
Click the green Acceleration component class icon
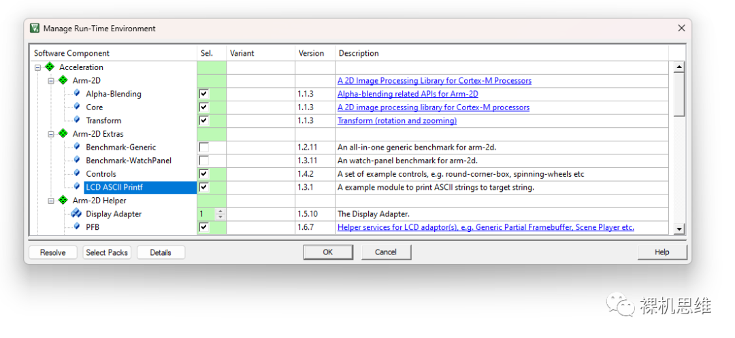pyautogui.click(x=50, y=67)
